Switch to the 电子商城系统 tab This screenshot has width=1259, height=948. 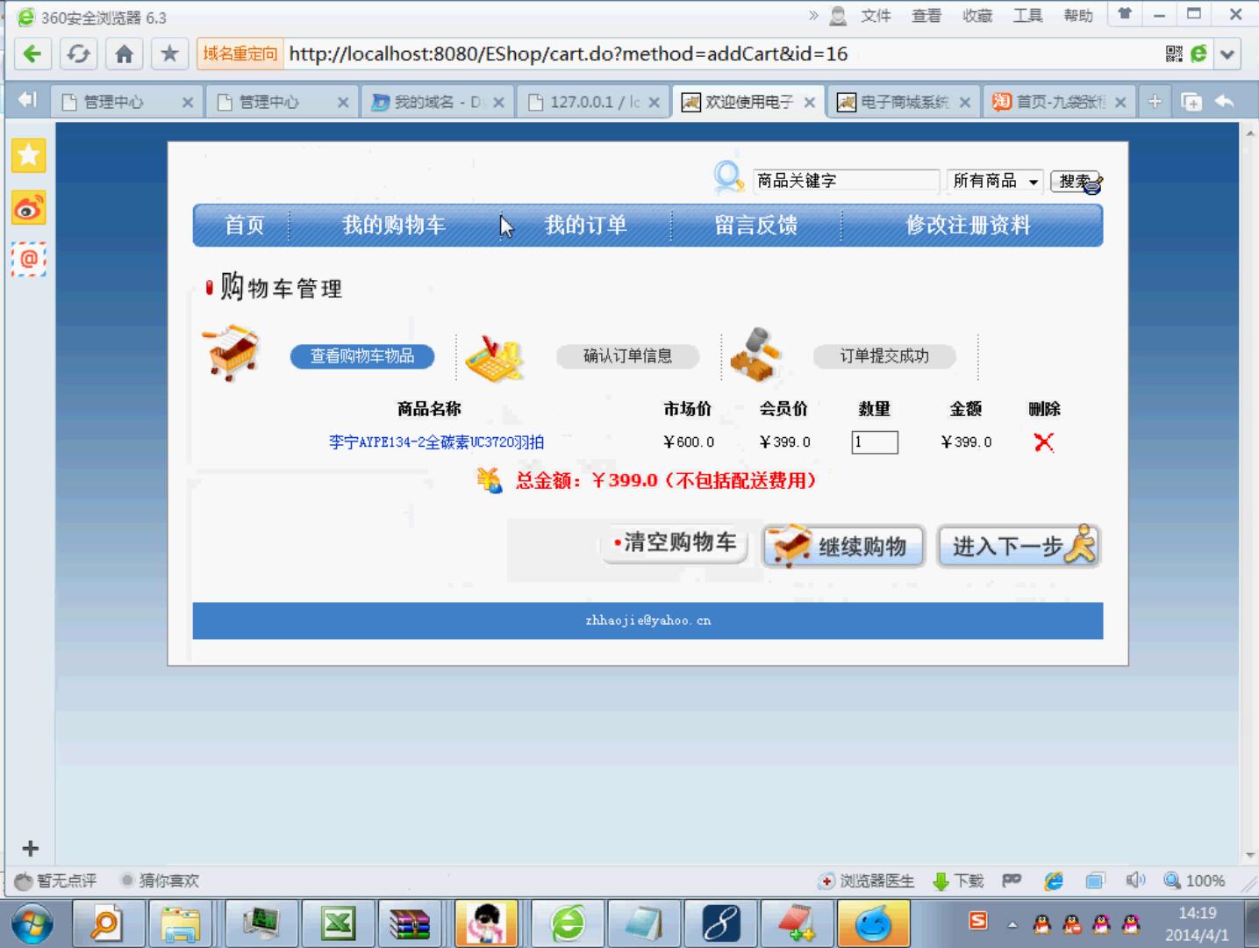tap(904, 102)
